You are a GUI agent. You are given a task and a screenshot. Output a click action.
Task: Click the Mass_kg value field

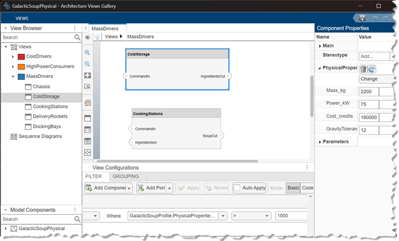368,91
